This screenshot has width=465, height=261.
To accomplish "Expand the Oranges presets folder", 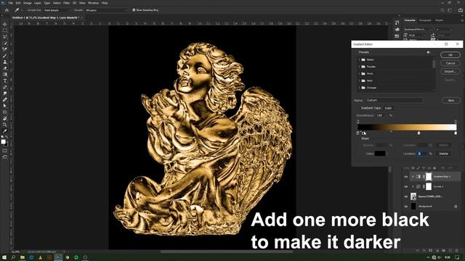I will (360, 88).
